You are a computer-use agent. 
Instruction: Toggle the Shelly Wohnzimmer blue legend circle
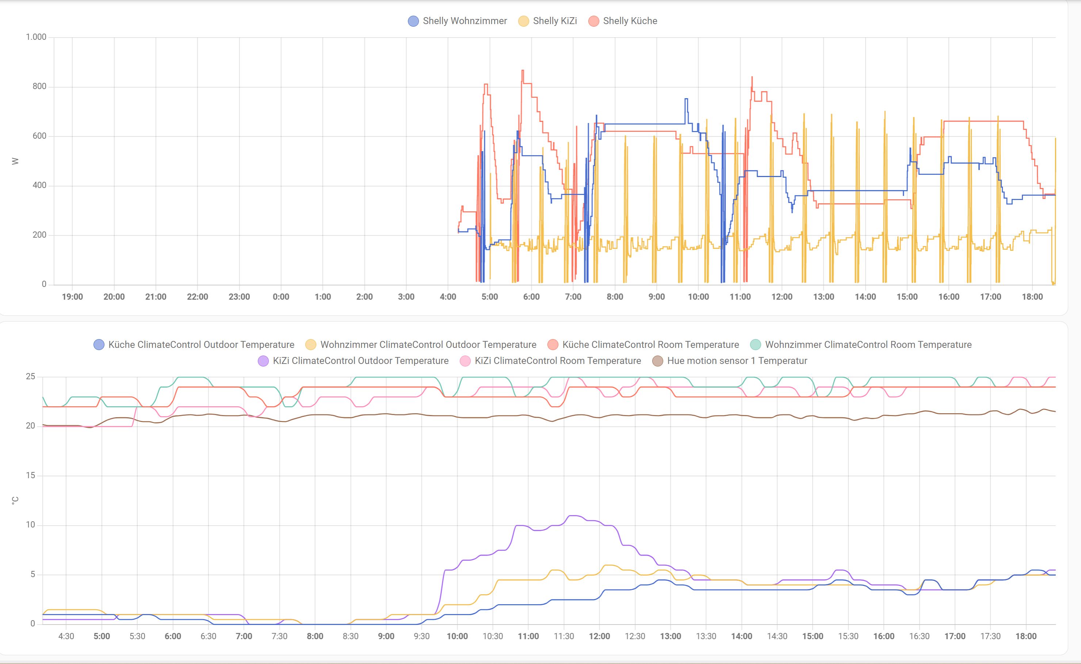[x=413, y=21]
